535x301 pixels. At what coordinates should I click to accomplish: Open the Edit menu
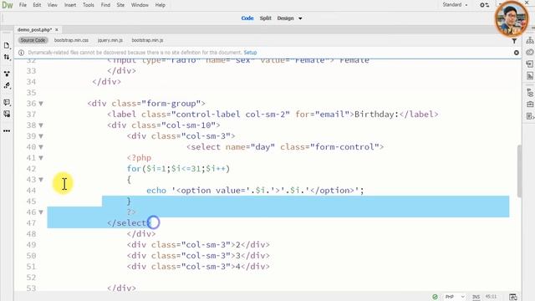(x=37, y=5)
